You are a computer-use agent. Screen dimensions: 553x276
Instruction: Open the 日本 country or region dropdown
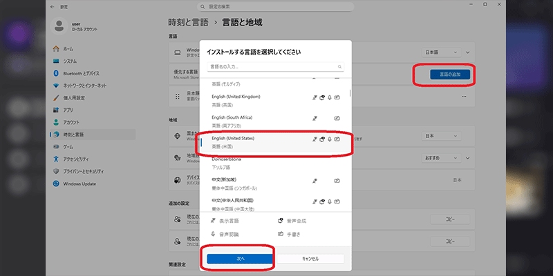(x=441, y=136)
